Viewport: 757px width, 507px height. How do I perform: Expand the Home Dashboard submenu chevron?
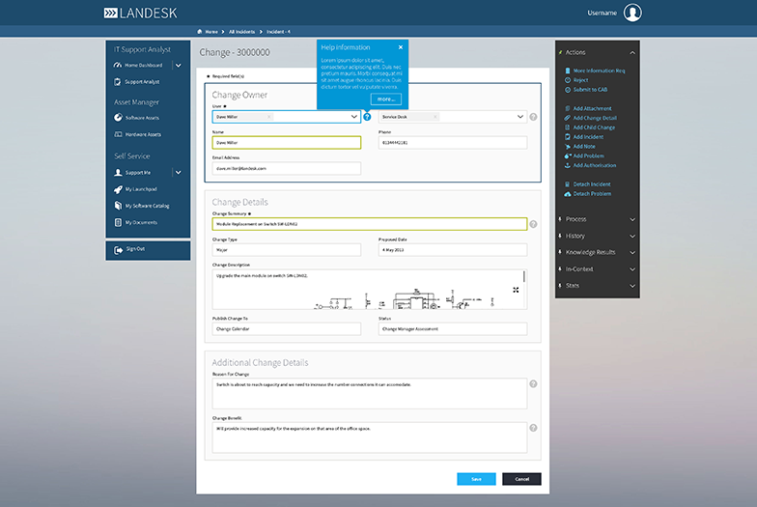(178, 66)
